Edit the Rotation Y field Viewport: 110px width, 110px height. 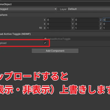(x=87, y=24)
